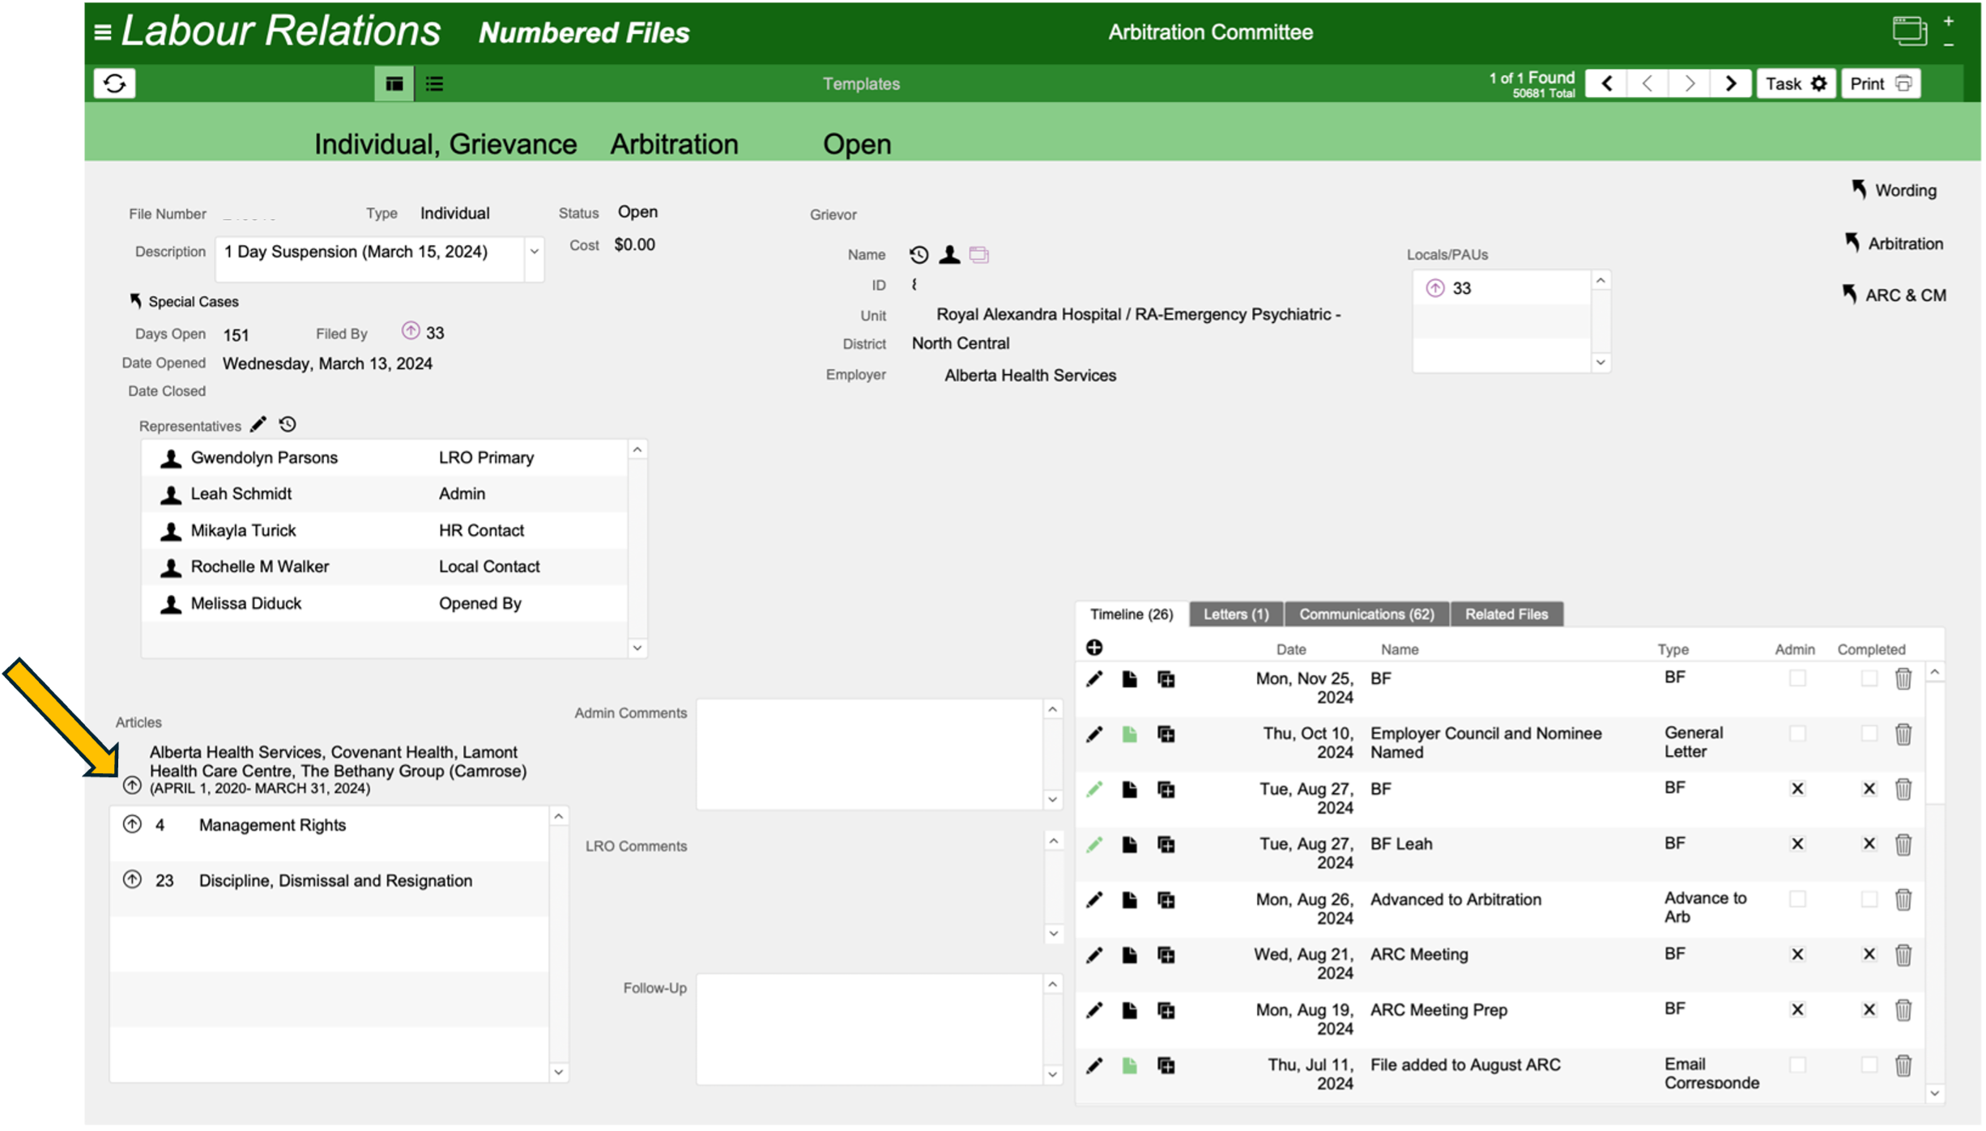The width and height of the screenshot is (1986, 1131).
Task: Edit representatives with the pencil icon
Action: coord(258,425)
